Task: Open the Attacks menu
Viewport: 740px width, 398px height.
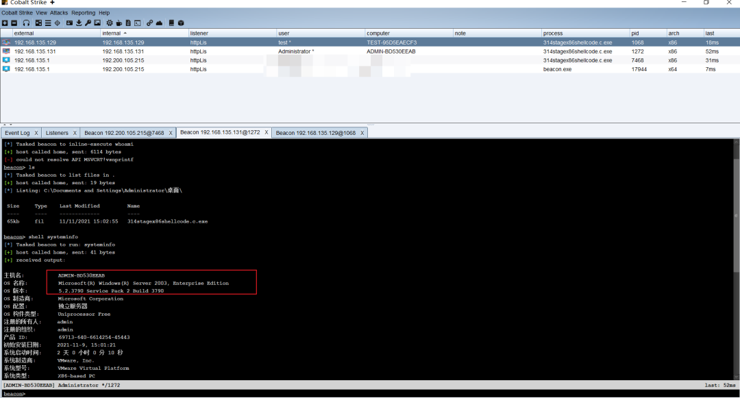Action: (x=59, y=13)
